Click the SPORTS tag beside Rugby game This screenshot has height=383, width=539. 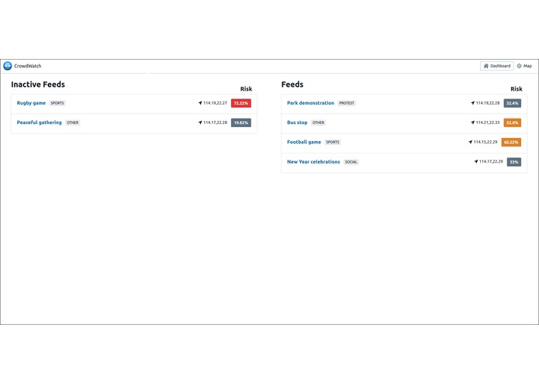pyautogui.click(x=57, y=103)
